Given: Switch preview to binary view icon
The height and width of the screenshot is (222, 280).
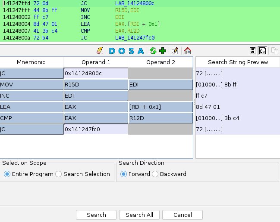Looking at the screenshot, I should (x=253, y=51).
